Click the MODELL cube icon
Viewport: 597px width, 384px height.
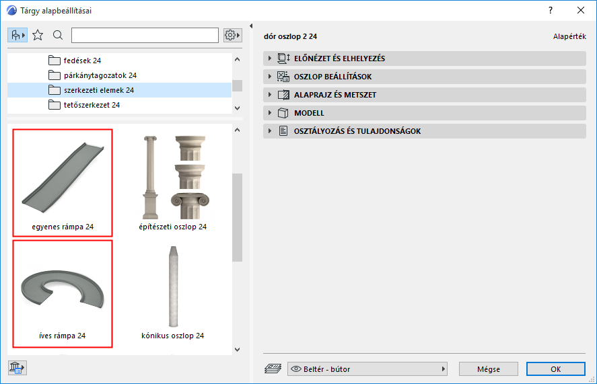(x=283, y=113)
